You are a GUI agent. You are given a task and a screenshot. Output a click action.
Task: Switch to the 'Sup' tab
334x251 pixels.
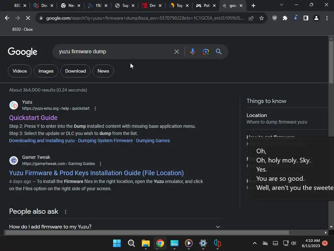click(x=126, y=6)
